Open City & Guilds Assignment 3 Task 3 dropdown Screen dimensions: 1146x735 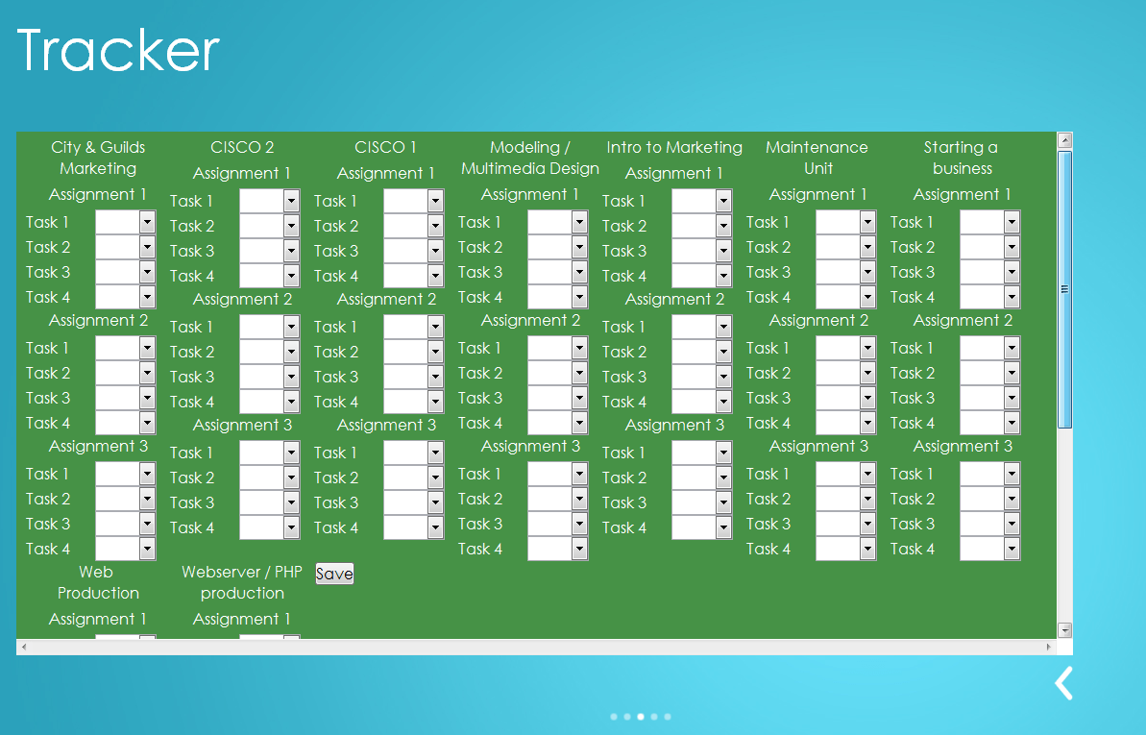pos(125,525)
